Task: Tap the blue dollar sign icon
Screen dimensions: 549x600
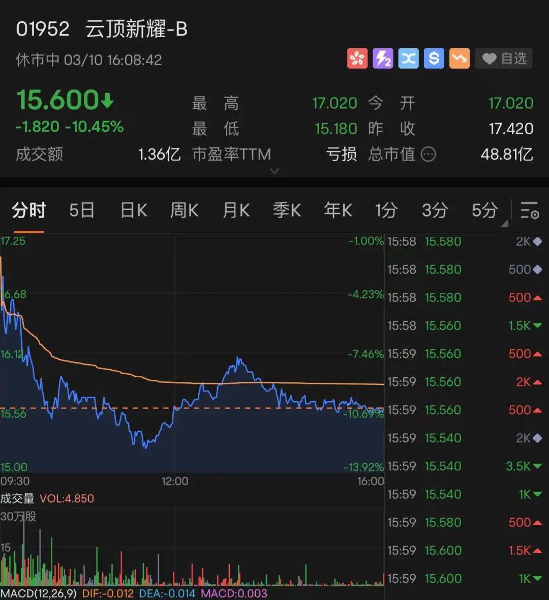Action: 434,58
